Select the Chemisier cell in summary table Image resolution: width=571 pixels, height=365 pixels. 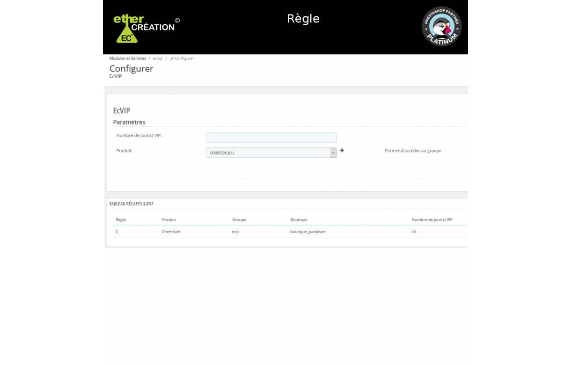click(x=171, y=232)
